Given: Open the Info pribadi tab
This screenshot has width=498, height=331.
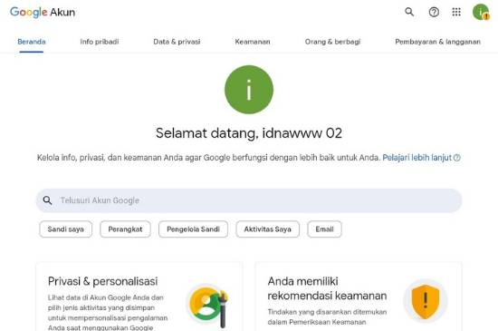Looking at the screenshot, I should [x=100, y=42].
